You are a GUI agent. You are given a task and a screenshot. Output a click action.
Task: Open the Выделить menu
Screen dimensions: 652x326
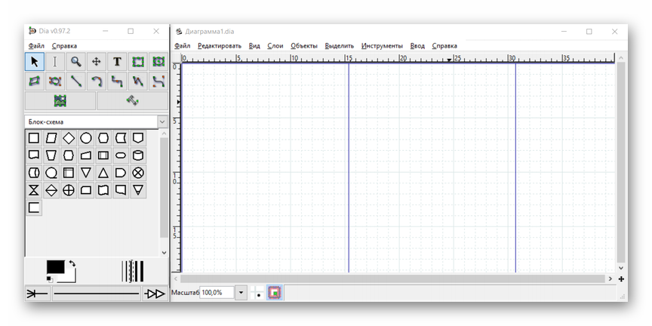(x=340, y=46)
